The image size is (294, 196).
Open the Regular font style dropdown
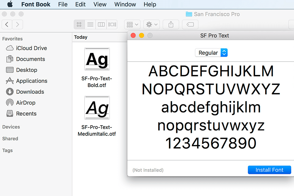210,53
